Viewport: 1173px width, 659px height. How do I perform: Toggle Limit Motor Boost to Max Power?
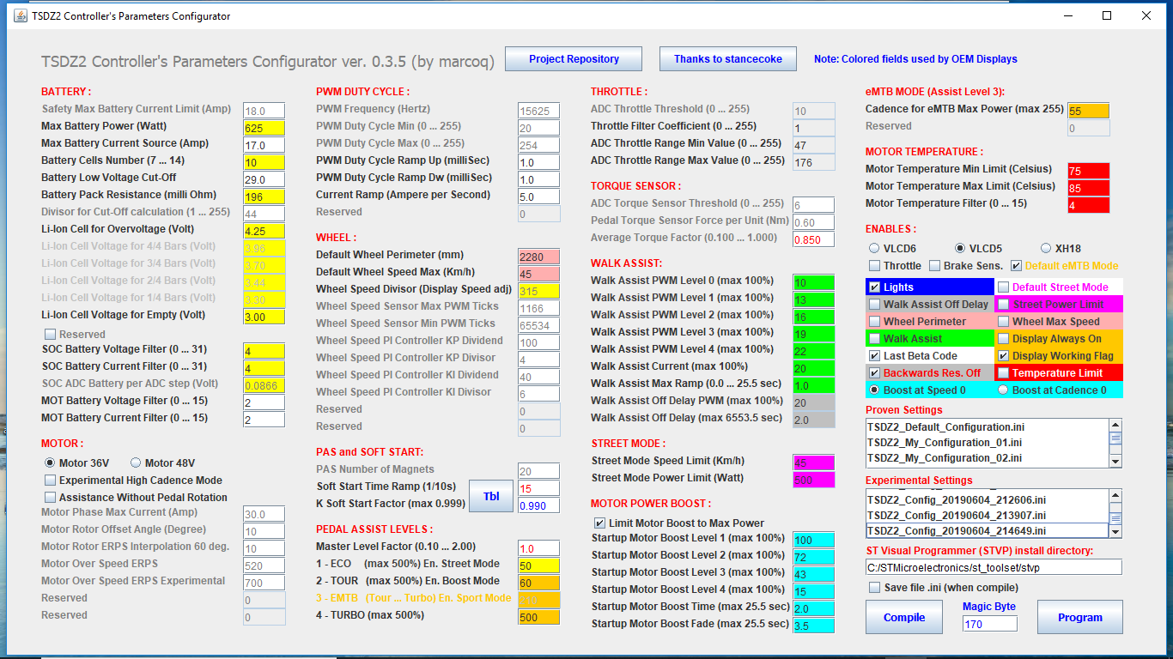(599, 523)
